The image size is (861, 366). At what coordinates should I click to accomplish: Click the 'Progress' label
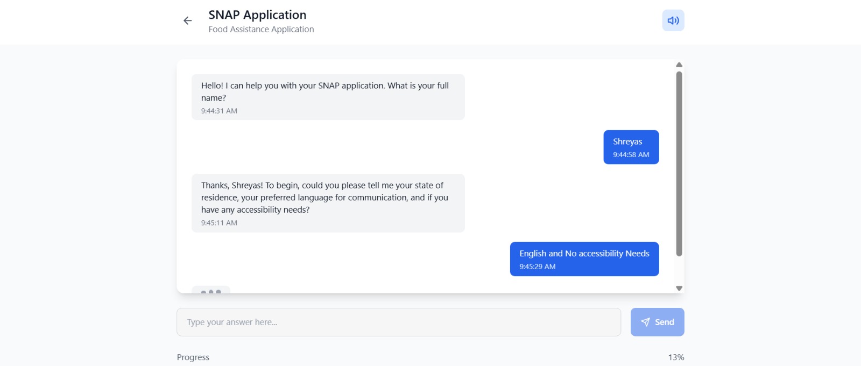click(x=193, y=357)
